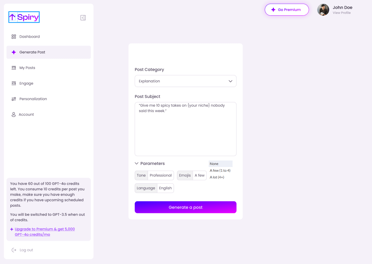The width and height of the screenshot is (372, 264).
Task: Click the Go Premium gradient pill
Action: [287, 10]
